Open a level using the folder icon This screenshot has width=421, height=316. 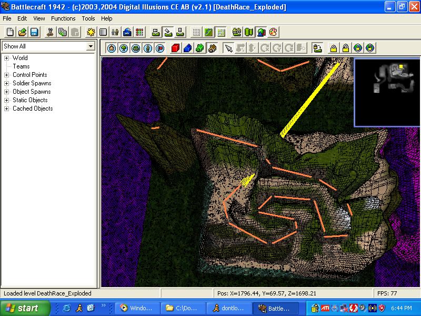click(22, 32)
